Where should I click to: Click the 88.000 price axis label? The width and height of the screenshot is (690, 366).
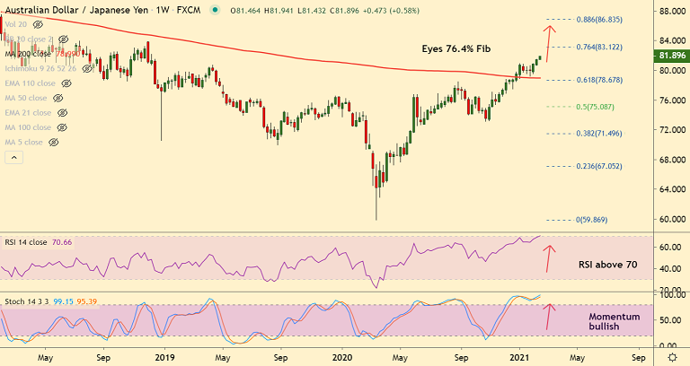(673, 11)
